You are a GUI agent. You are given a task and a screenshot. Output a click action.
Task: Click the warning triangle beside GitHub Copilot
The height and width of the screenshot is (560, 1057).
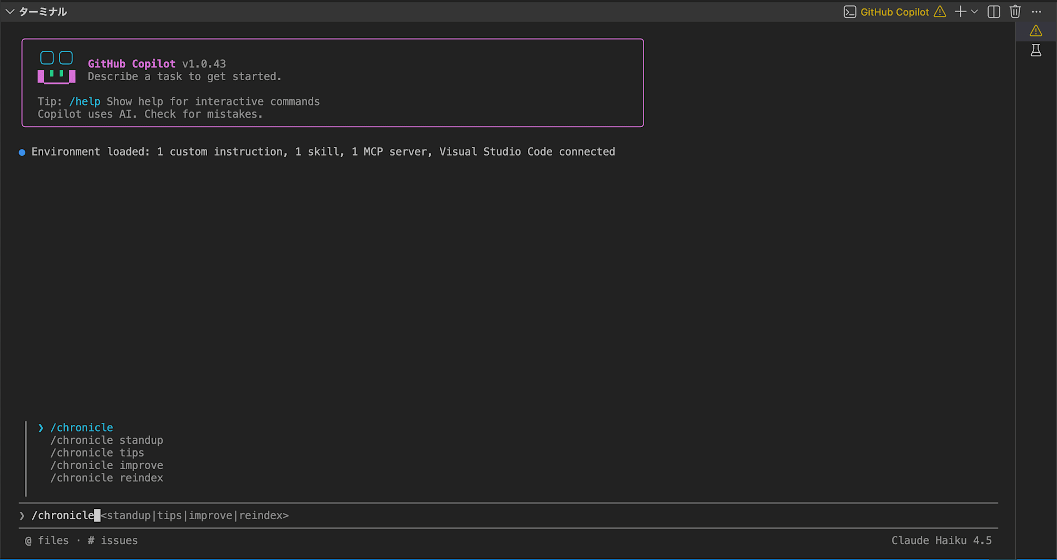[x=940, y=12]
